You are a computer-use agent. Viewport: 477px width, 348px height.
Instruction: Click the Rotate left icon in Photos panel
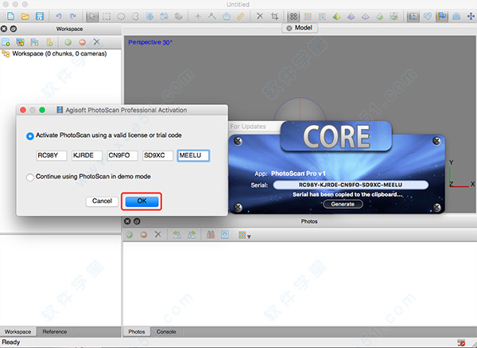pyautogui.click(x=176, y=235)
